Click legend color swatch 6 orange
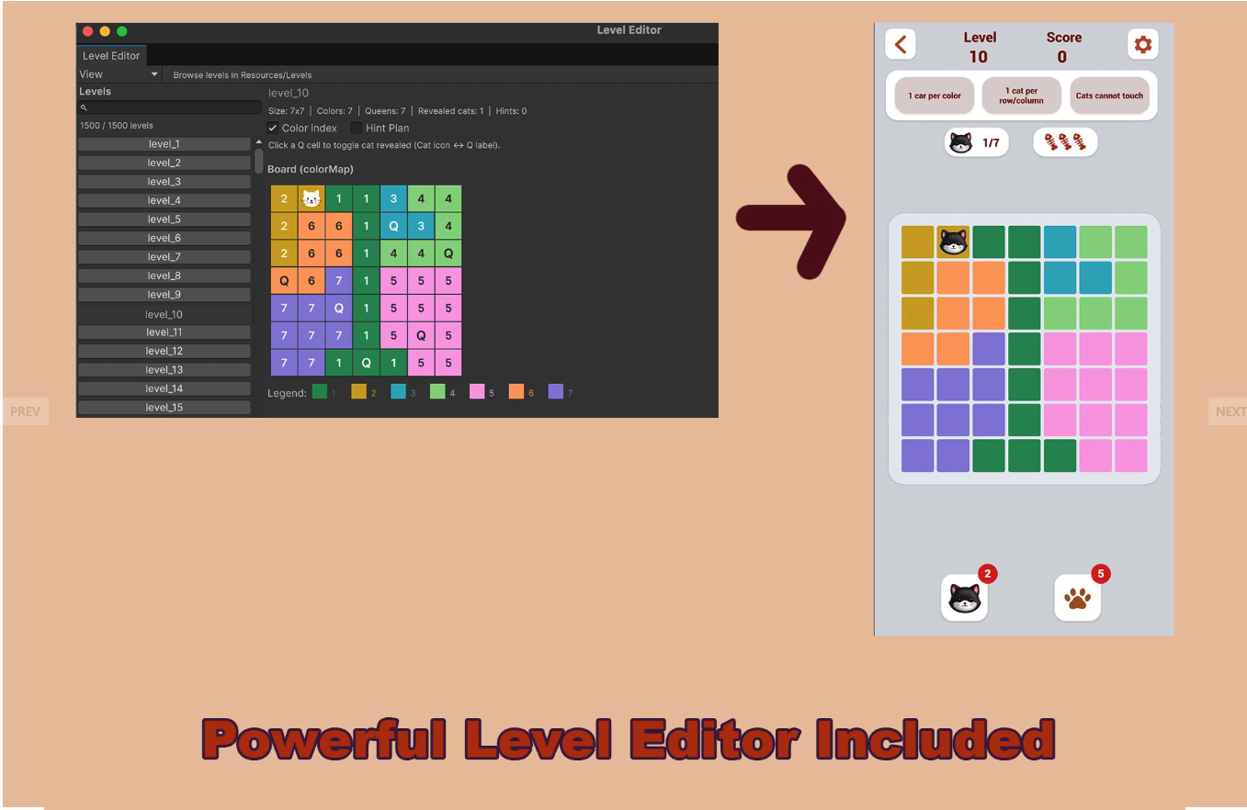This screenshot has width=1247, height=810. click(516, 392)
